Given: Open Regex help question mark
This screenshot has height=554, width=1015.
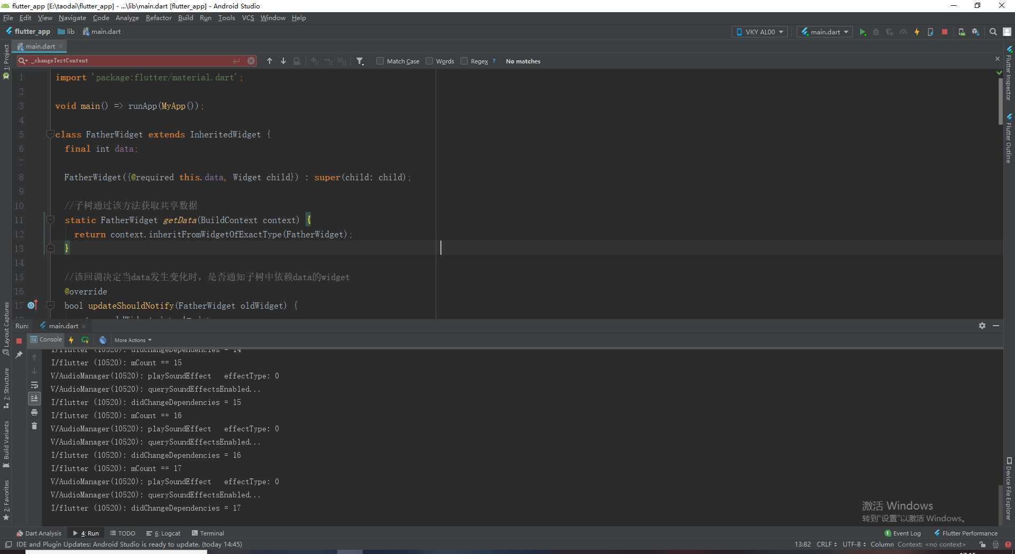Looking at the screenshot, I should point(494,61).
